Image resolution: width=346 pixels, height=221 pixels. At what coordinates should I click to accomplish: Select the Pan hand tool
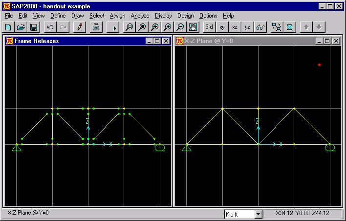click(193, 27)
